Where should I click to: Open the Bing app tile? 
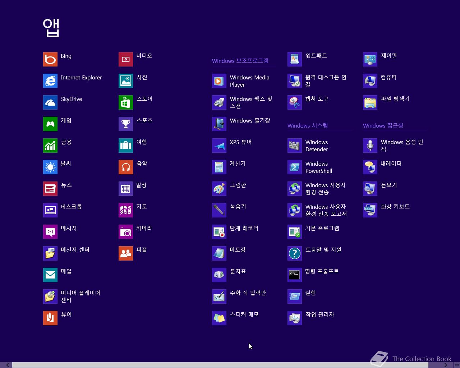(57, 59)
